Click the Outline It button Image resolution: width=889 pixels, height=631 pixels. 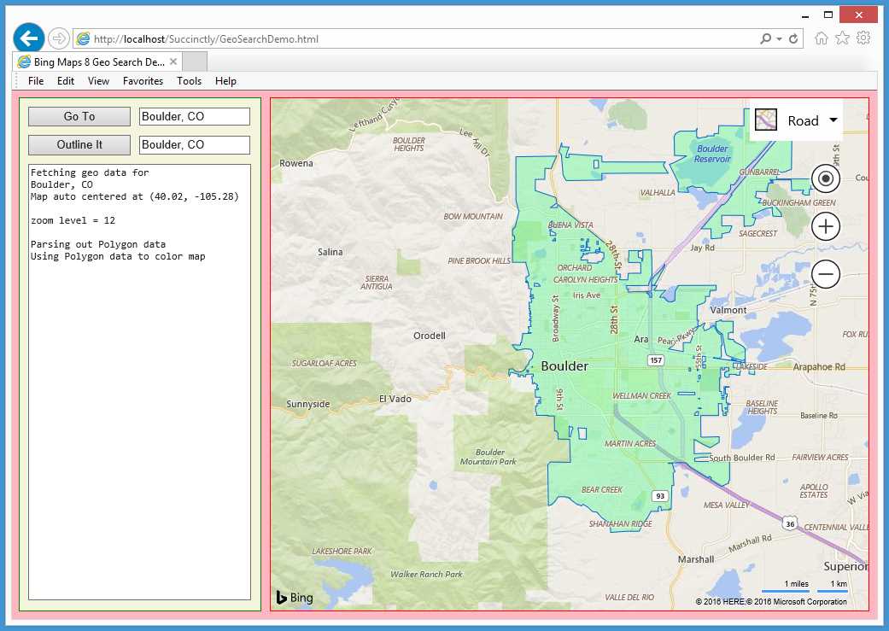79,145
